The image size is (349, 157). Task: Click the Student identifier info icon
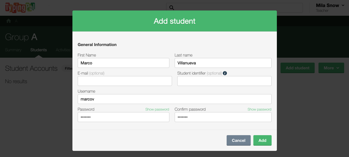tap(225, 73)
